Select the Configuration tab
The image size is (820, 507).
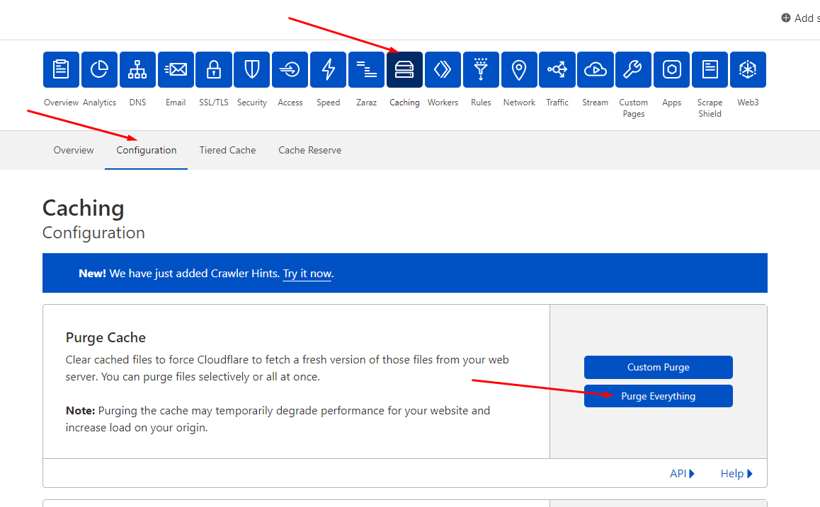point(147,151)
